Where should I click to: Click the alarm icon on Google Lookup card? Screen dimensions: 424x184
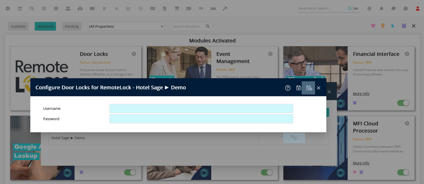pyautogui.click(x=81, y=172)
